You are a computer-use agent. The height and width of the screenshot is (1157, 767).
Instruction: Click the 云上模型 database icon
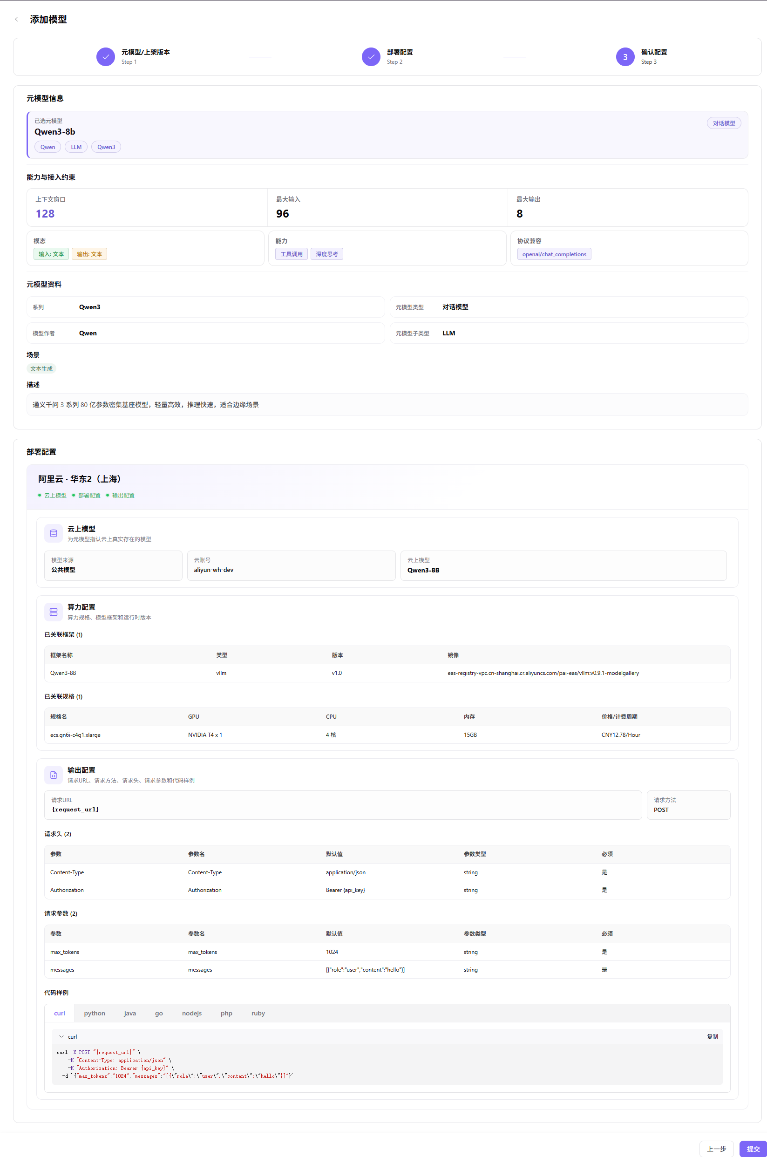pyautogui.click(x=54, y=533)
